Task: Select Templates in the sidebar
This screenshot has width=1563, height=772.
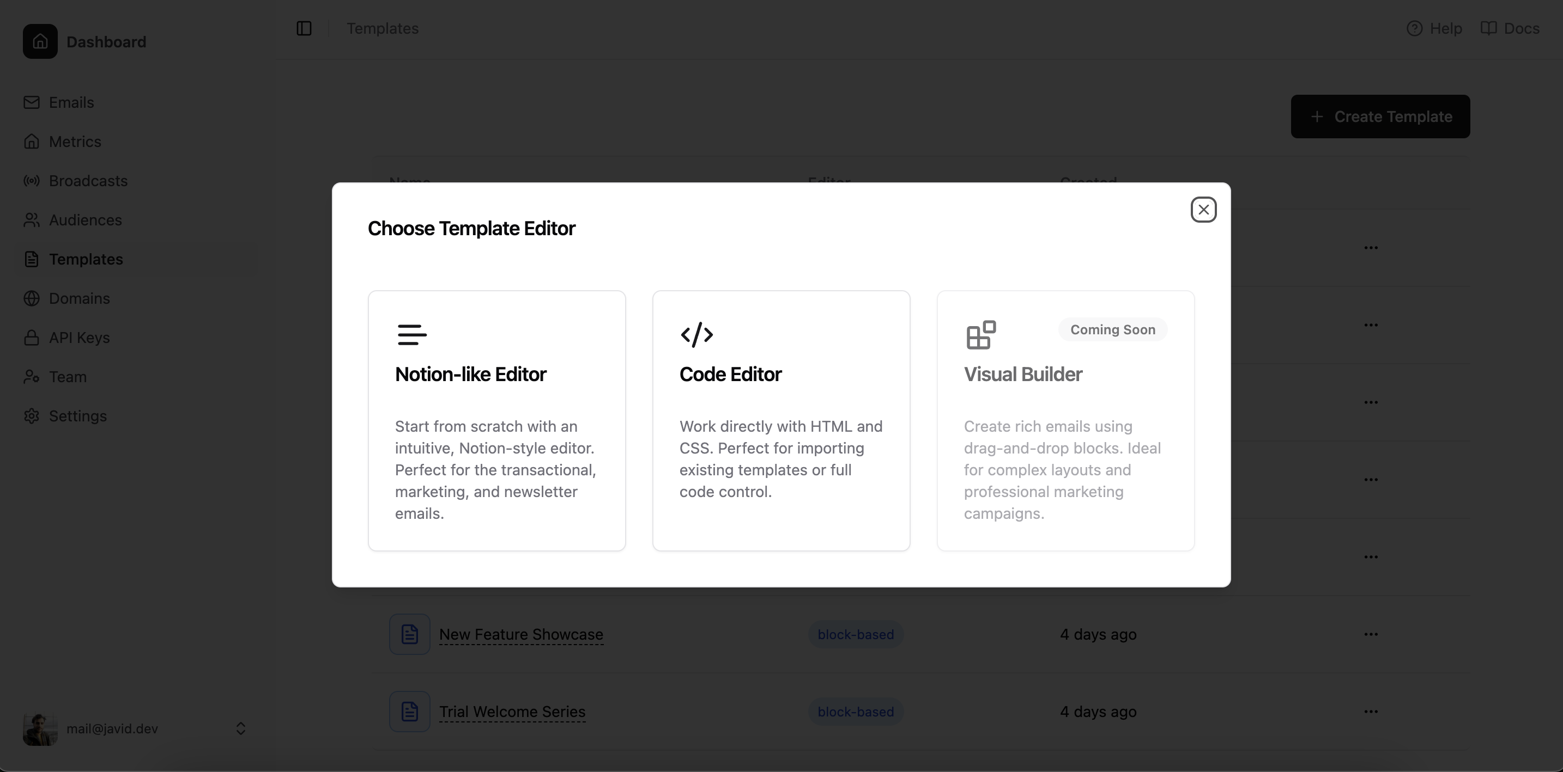Action: pyautogui.click(x=86, y=259)
